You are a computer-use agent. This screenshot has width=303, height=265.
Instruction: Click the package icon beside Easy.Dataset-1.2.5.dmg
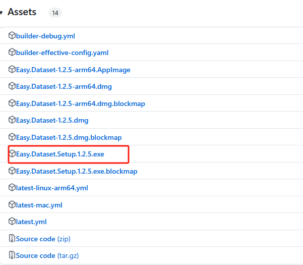pos(12,120)
